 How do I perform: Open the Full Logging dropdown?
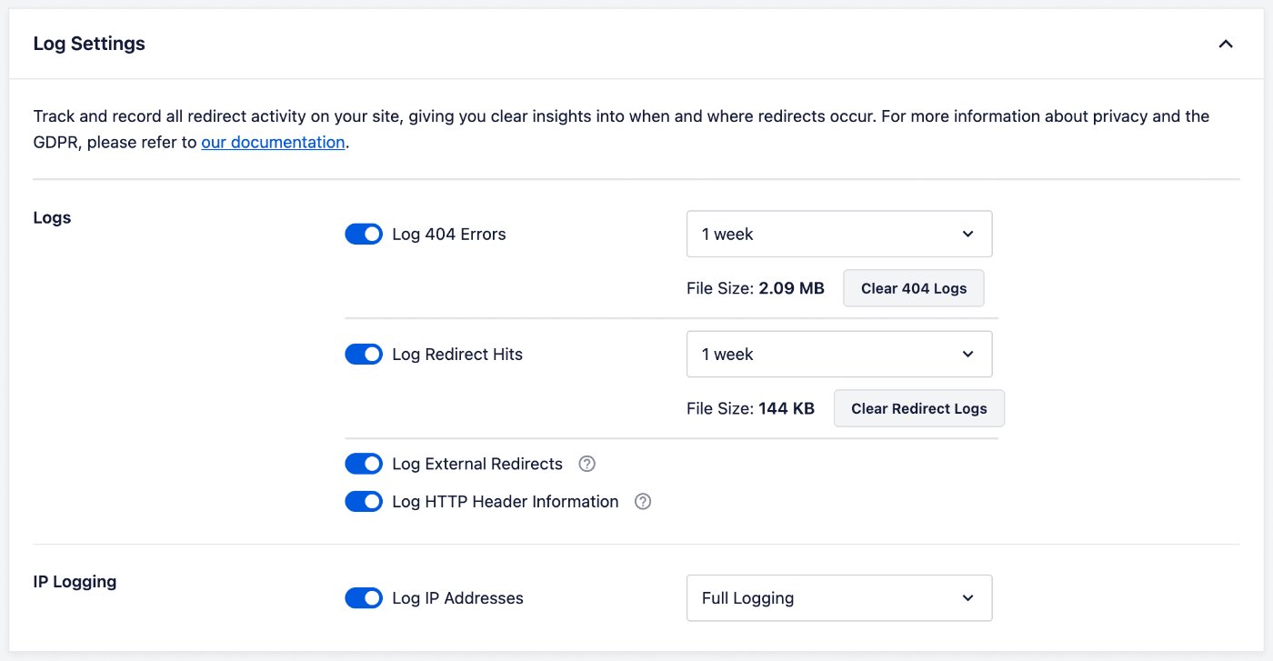point(838,597)
